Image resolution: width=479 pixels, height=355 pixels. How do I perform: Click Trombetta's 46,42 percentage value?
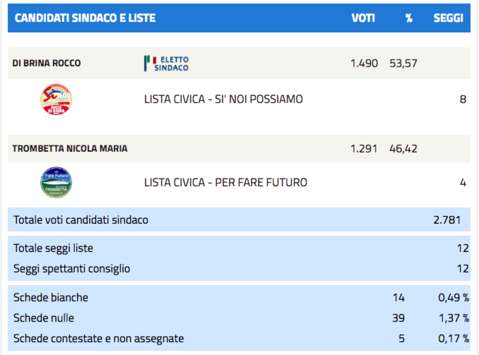pos(403,149)
